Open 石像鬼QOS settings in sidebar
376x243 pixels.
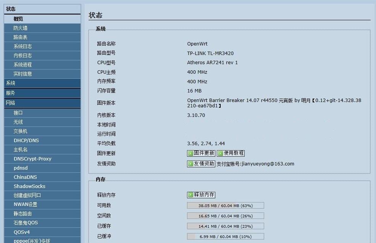pos(26,223)
